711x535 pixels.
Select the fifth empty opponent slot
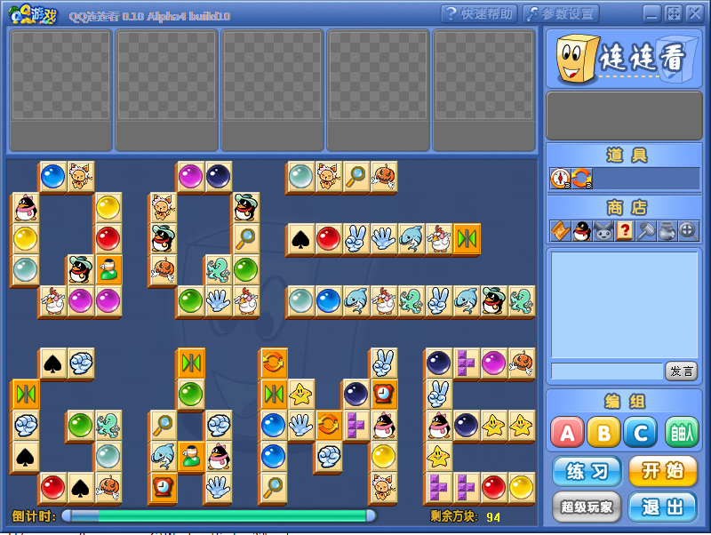coord(483,91)
